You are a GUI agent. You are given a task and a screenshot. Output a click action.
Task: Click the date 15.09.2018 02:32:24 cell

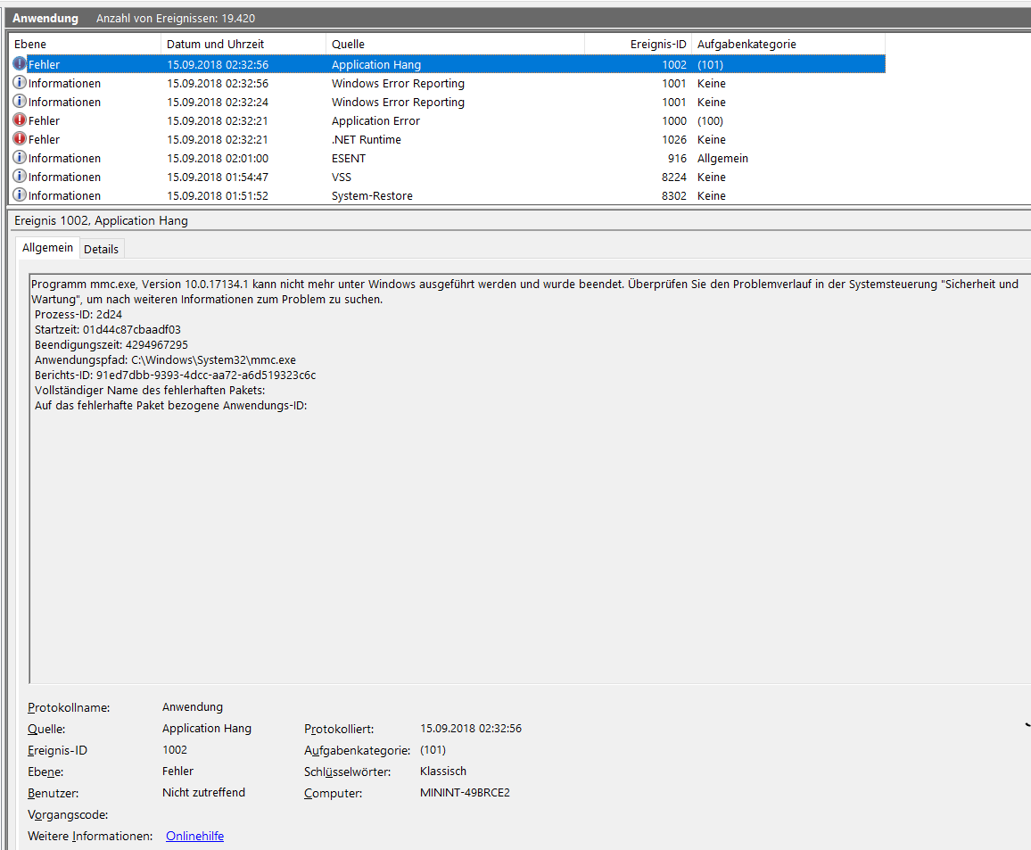[218, 102]
